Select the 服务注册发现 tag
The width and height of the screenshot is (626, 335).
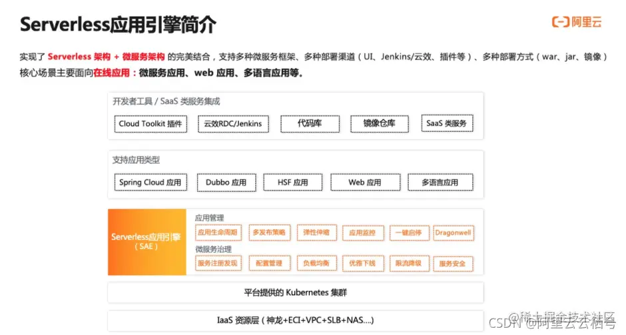218,264
